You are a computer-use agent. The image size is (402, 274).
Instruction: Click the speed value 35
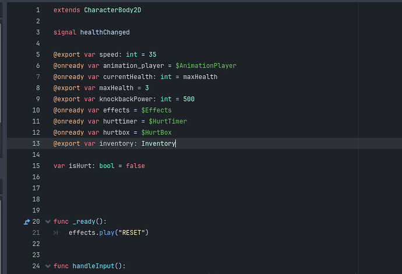click(152, 55)
